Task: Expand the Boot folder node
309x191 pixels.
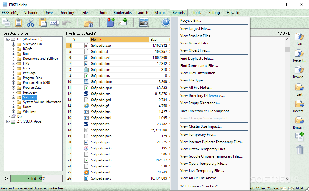Action: point(13,54)
